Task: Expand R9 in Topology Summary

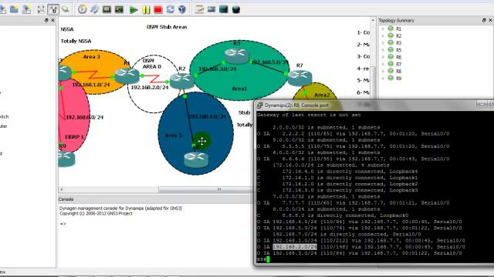Action: 383,78
